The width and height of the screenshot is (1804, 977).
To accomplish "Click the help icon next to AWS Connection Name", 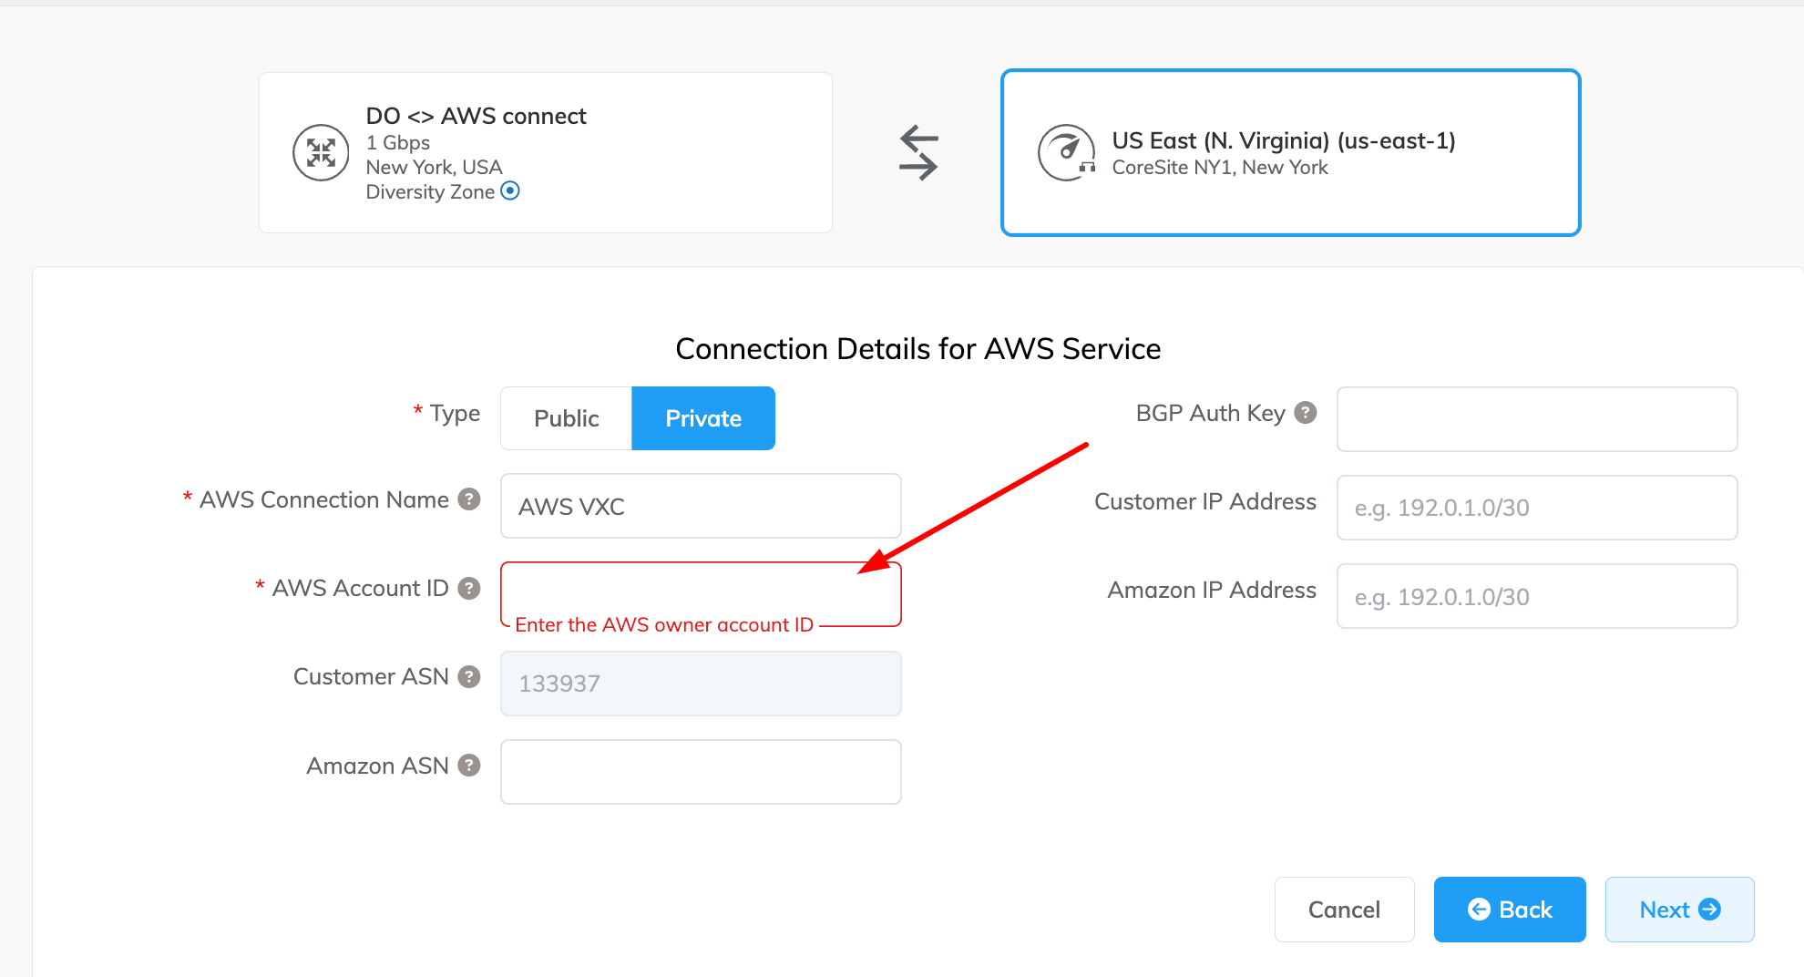I will (469, 499).
